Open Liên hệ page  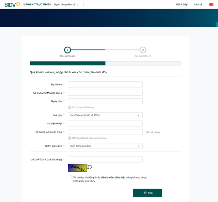pyautogui.click(x=198, y=4)
